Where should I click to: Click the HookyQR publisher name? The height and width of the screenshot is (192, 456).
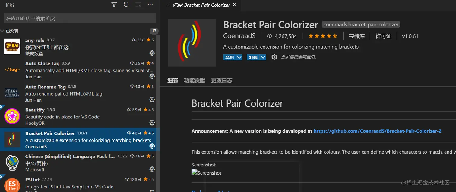pyautogui.click(x=35, y=123)
